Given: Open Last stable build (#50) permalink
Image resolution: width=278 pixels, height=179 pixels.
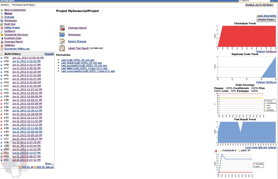Looking at the screenshot, I should [x=82, y=63].
